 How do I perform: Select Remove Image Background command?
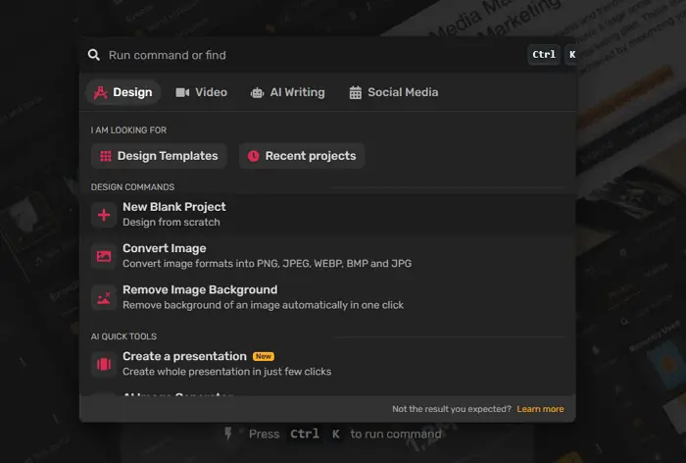[327, 297]
